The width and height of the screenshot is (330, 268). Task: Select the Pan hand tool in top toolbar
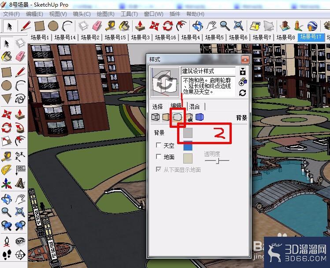pos(211,26)
